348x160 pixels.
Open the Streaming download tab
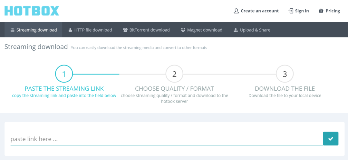[33, 30]
